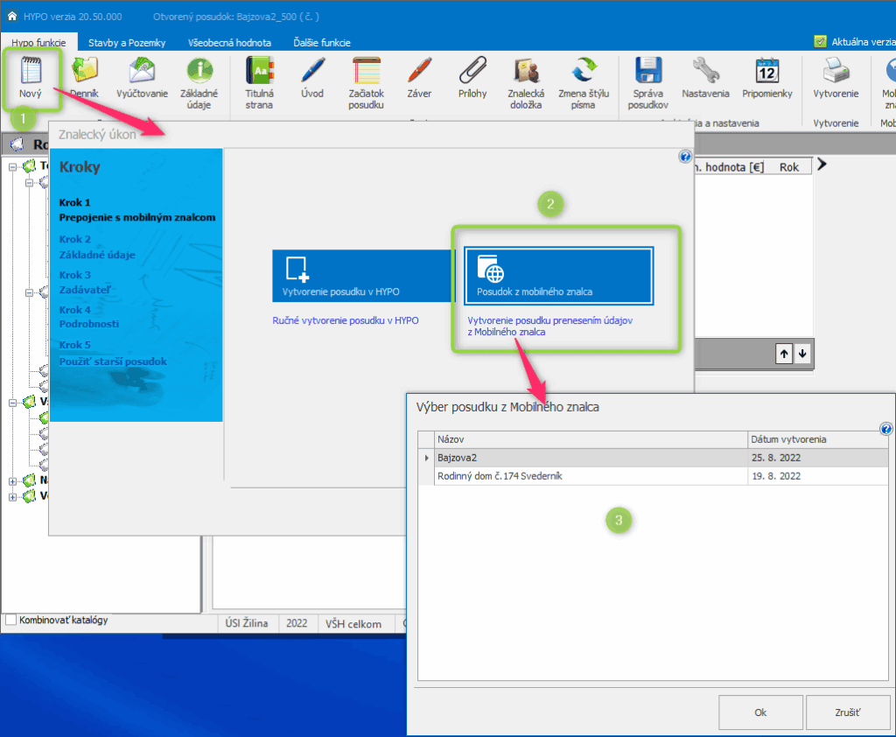
Task: Open Znalecká doložka tool
Action: [526, 72]
